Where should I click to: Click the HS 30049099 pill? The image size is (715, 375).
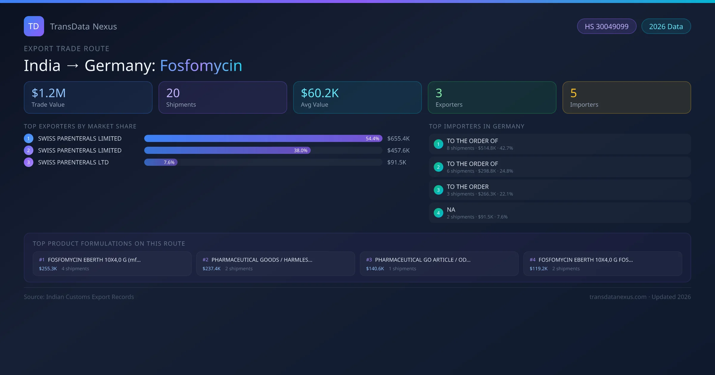click(x=607, y=26)
